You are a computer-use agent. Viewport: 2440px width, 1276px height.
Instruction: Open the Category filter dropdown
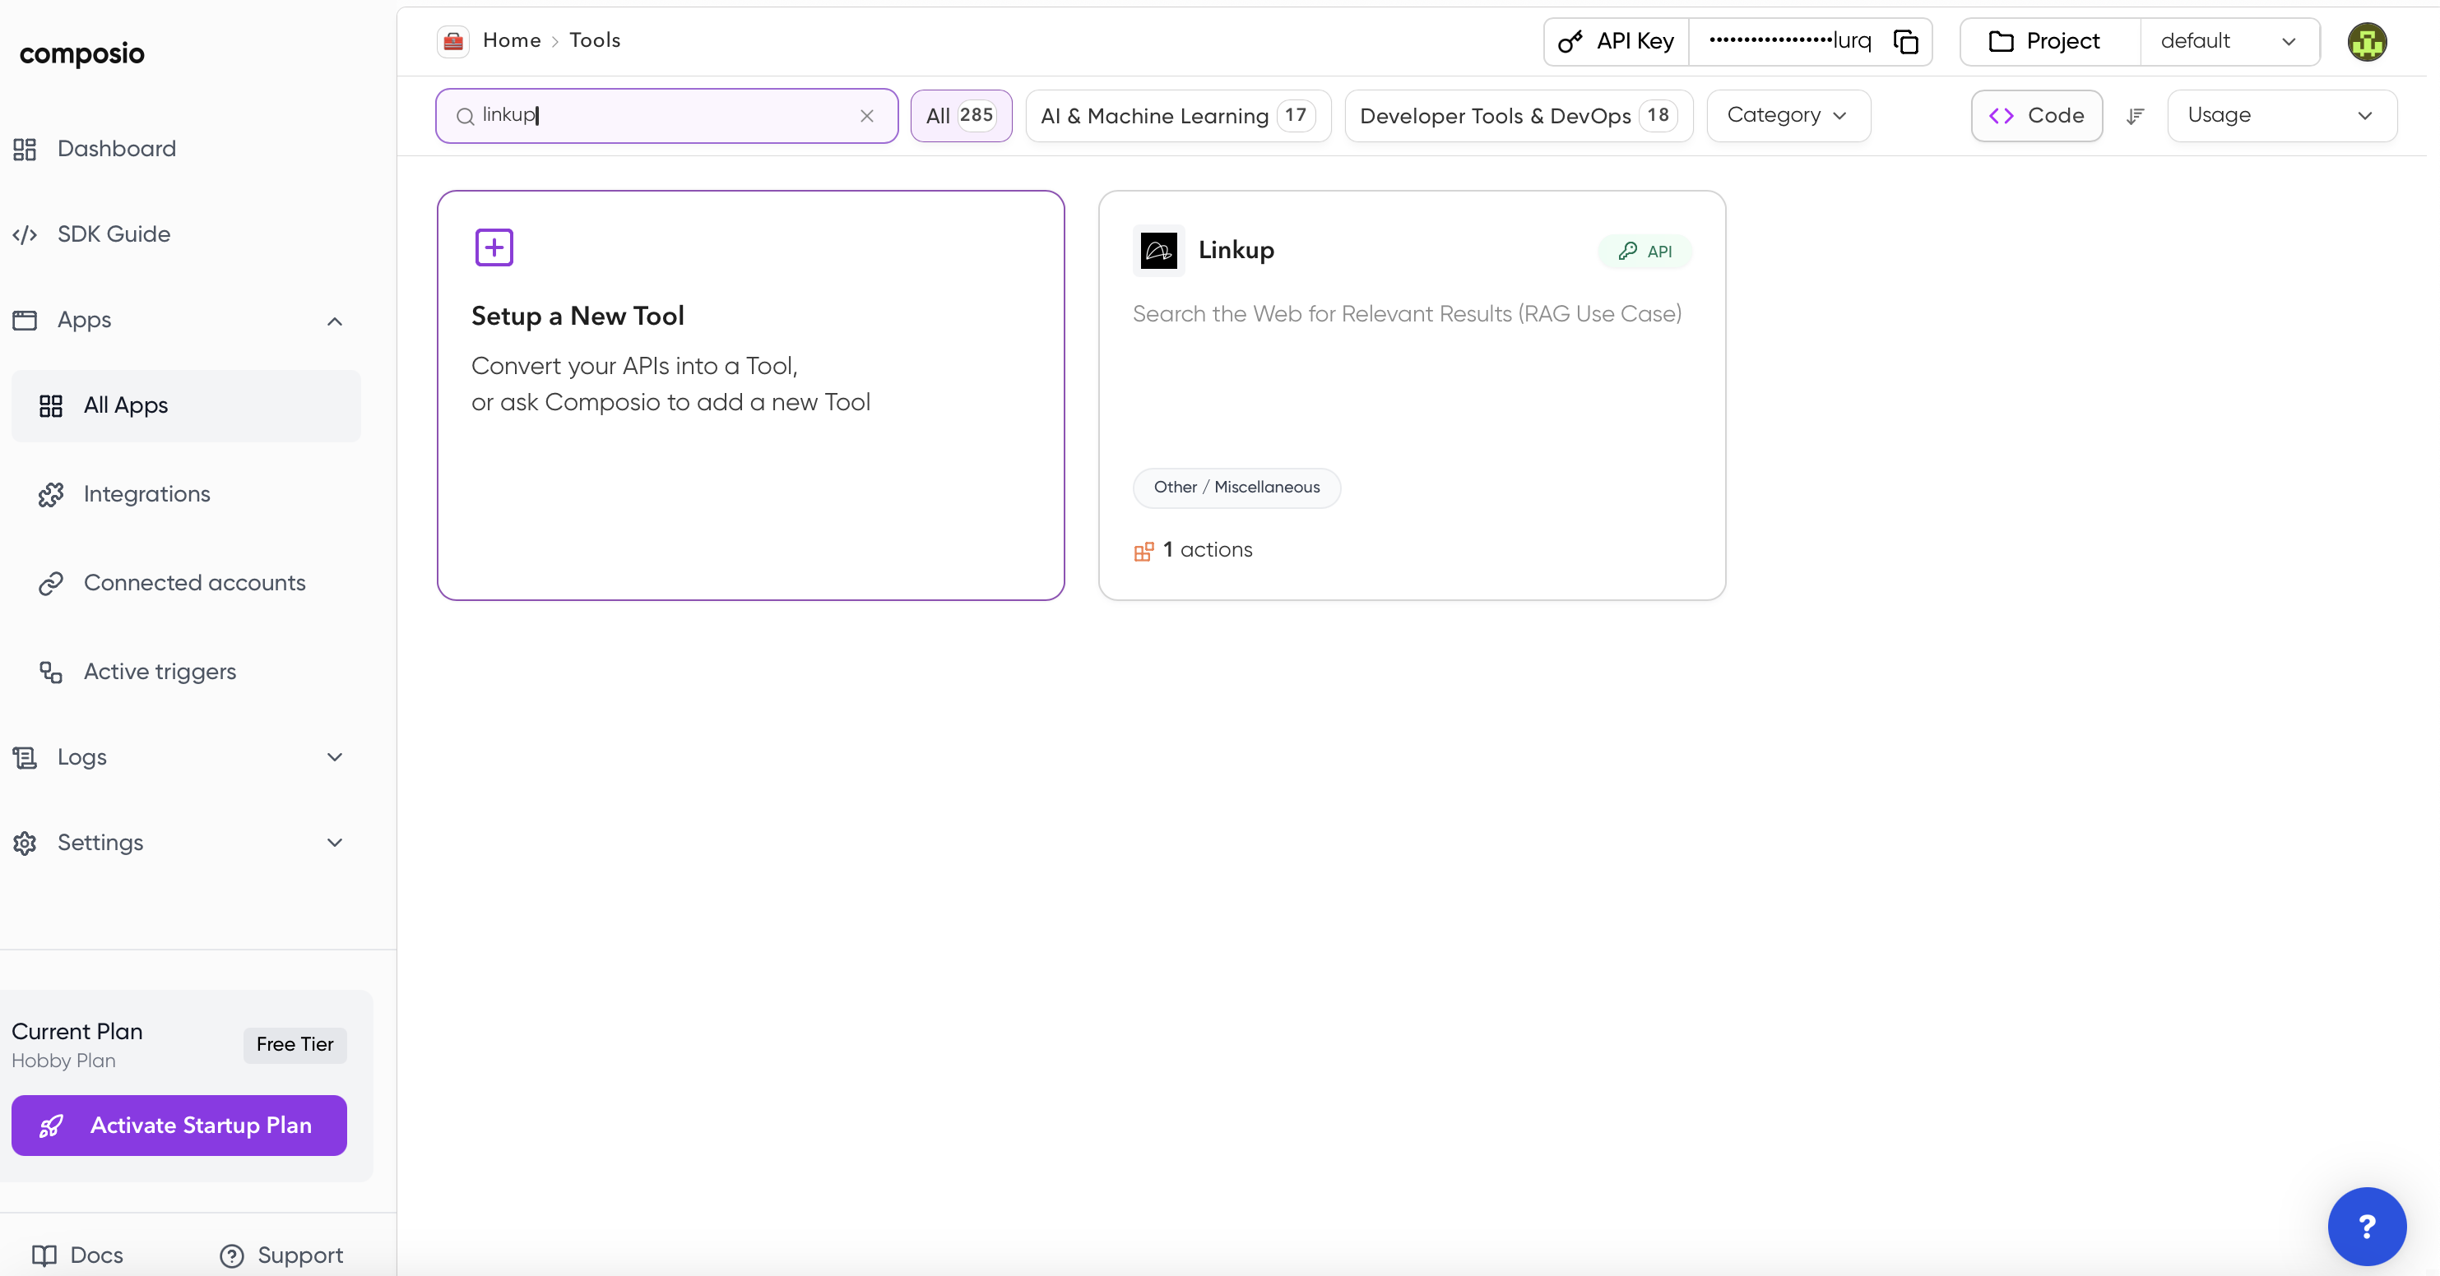[1787, 115]
